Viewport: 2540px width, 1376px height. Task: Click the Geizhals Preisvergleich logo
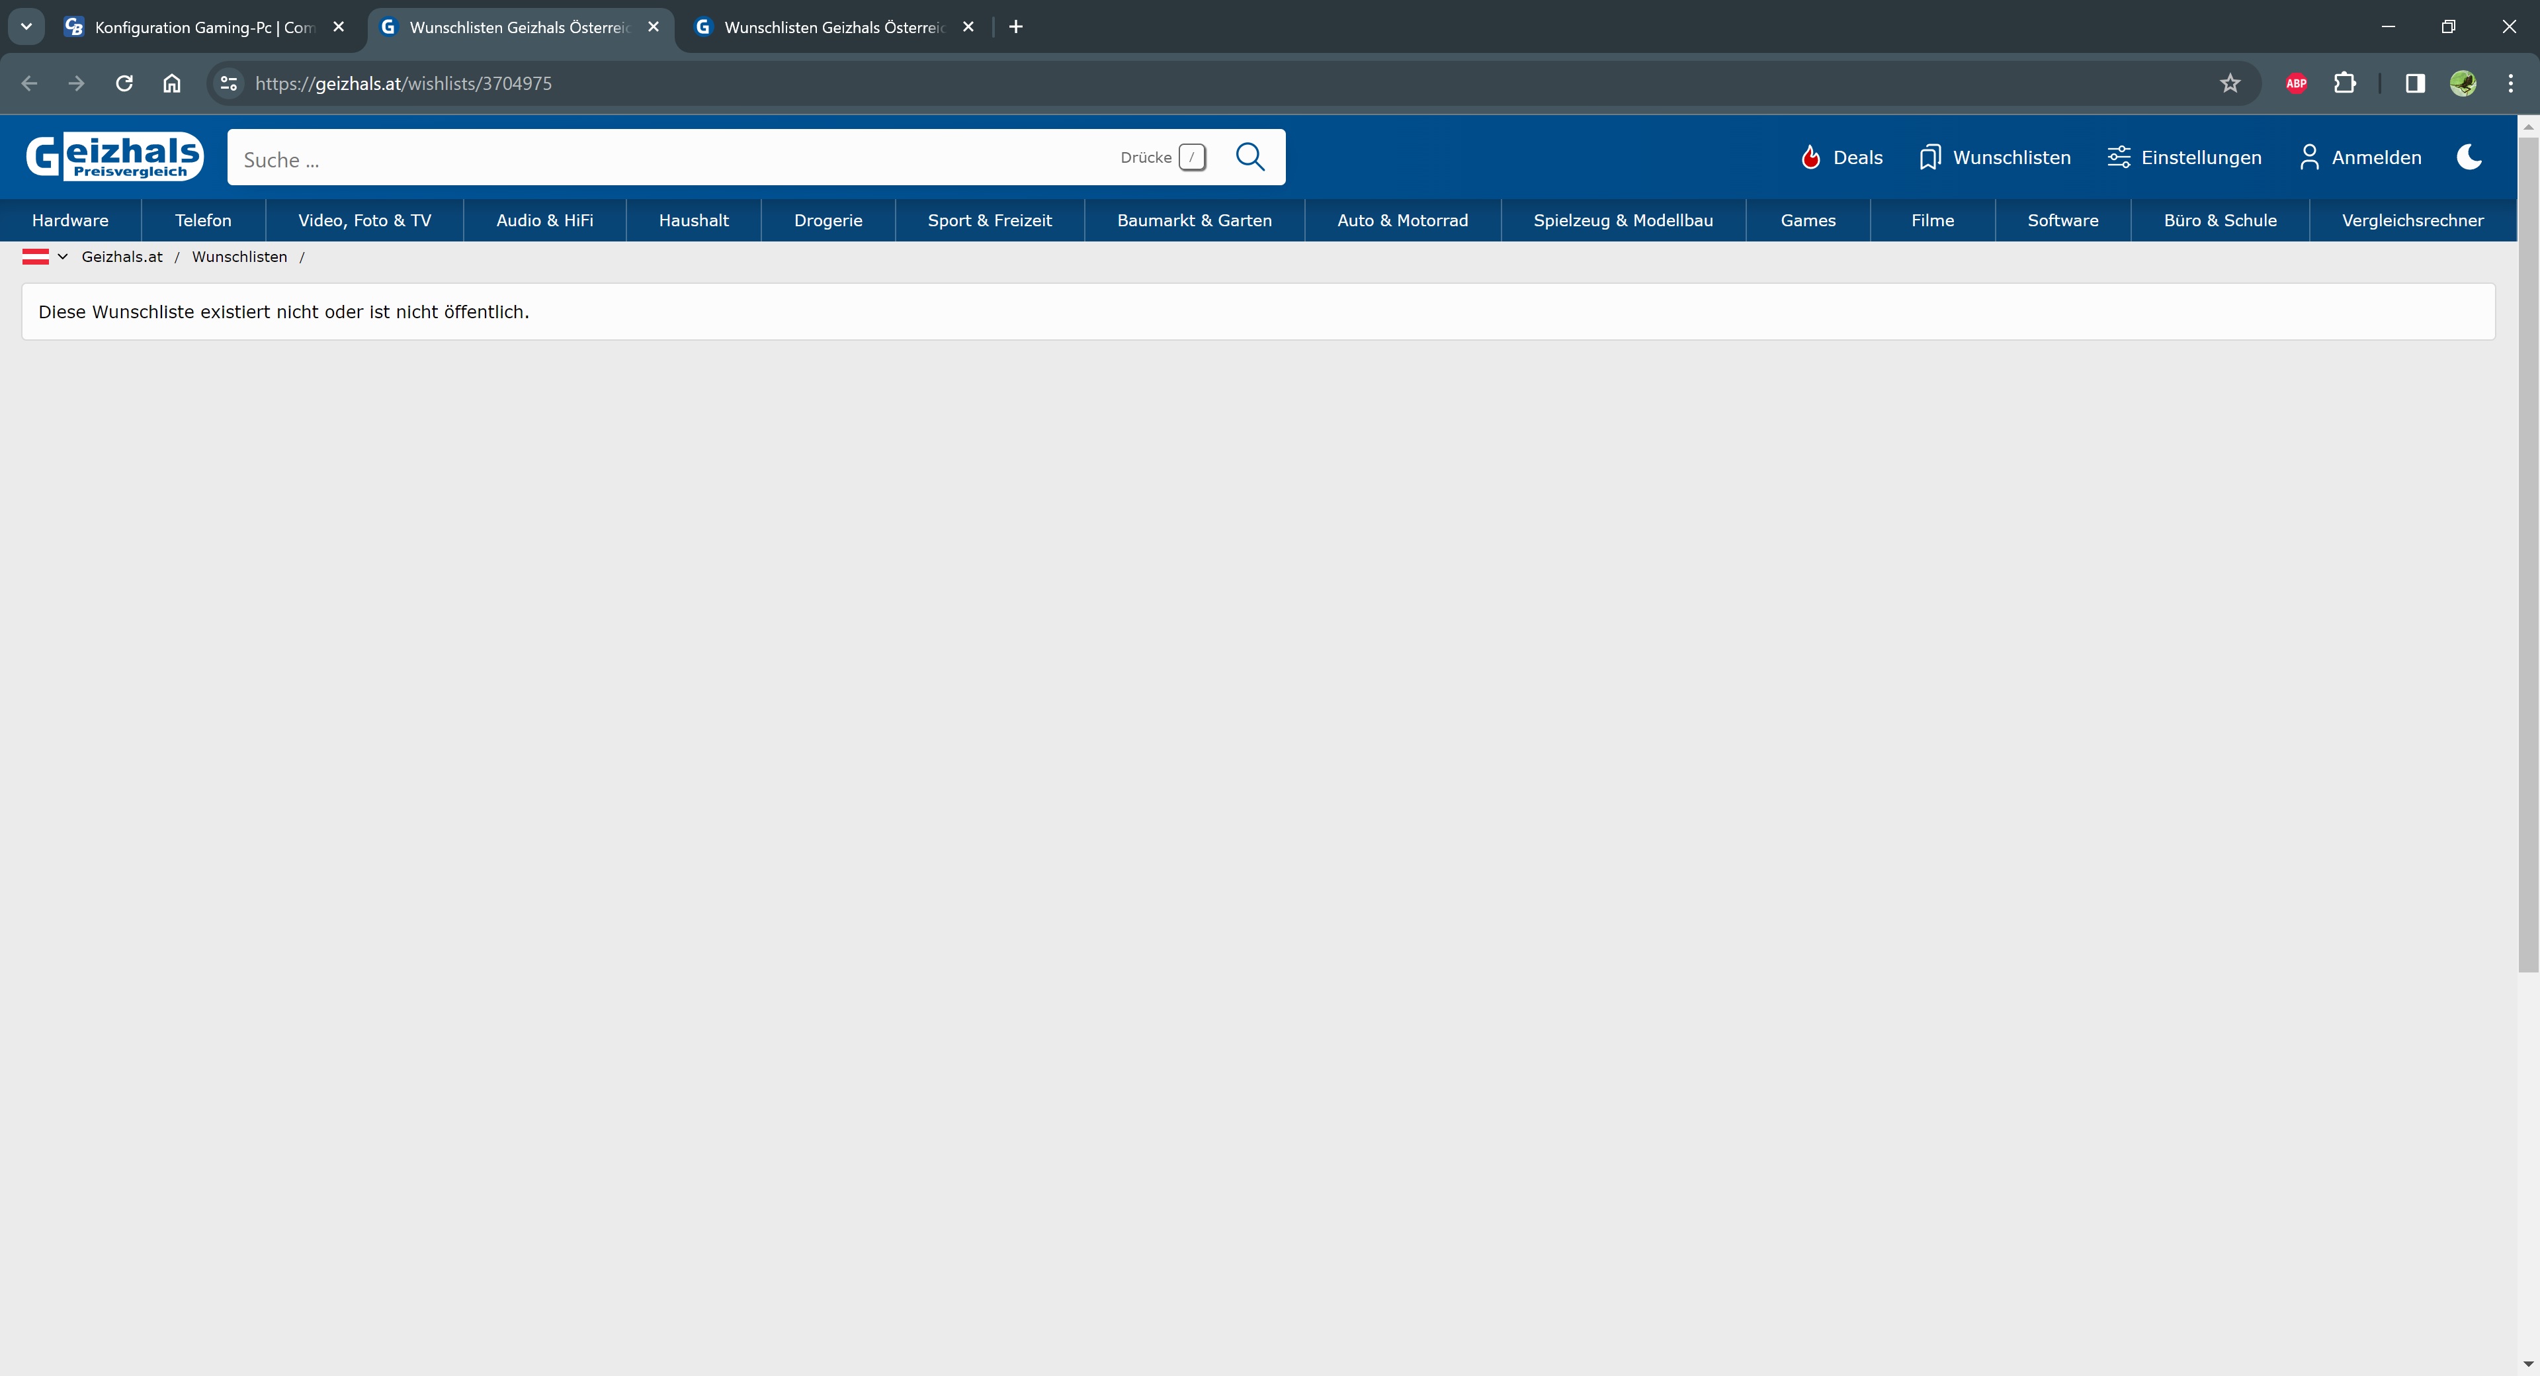[x=114, y=157]
